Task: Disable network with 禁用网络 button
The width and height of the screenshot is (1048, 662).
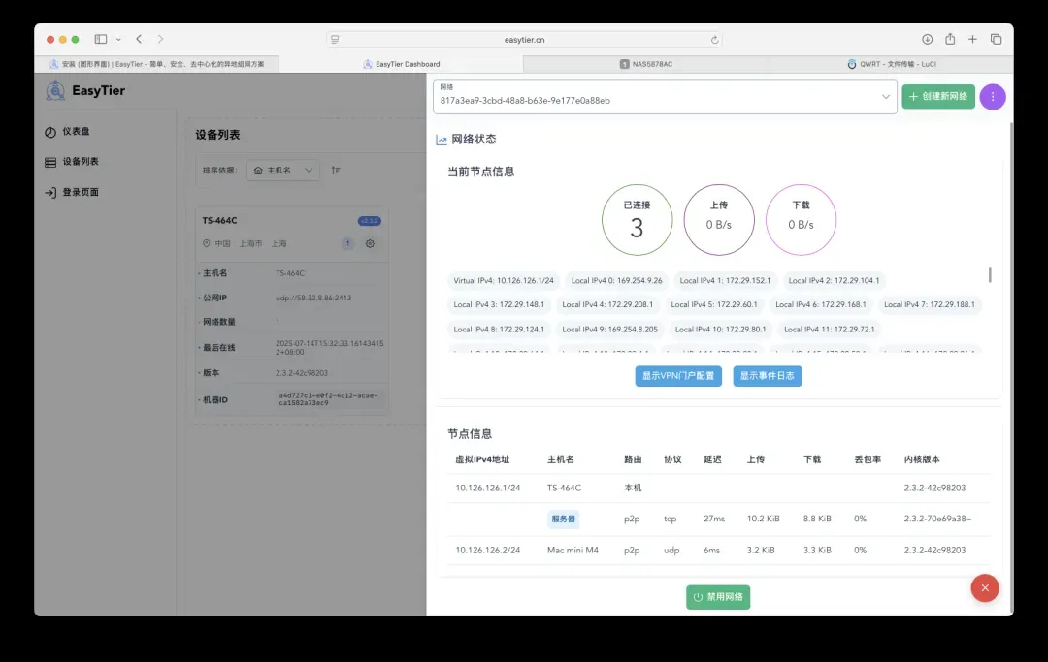Action: pyautogui.click(x=718, y=597)
